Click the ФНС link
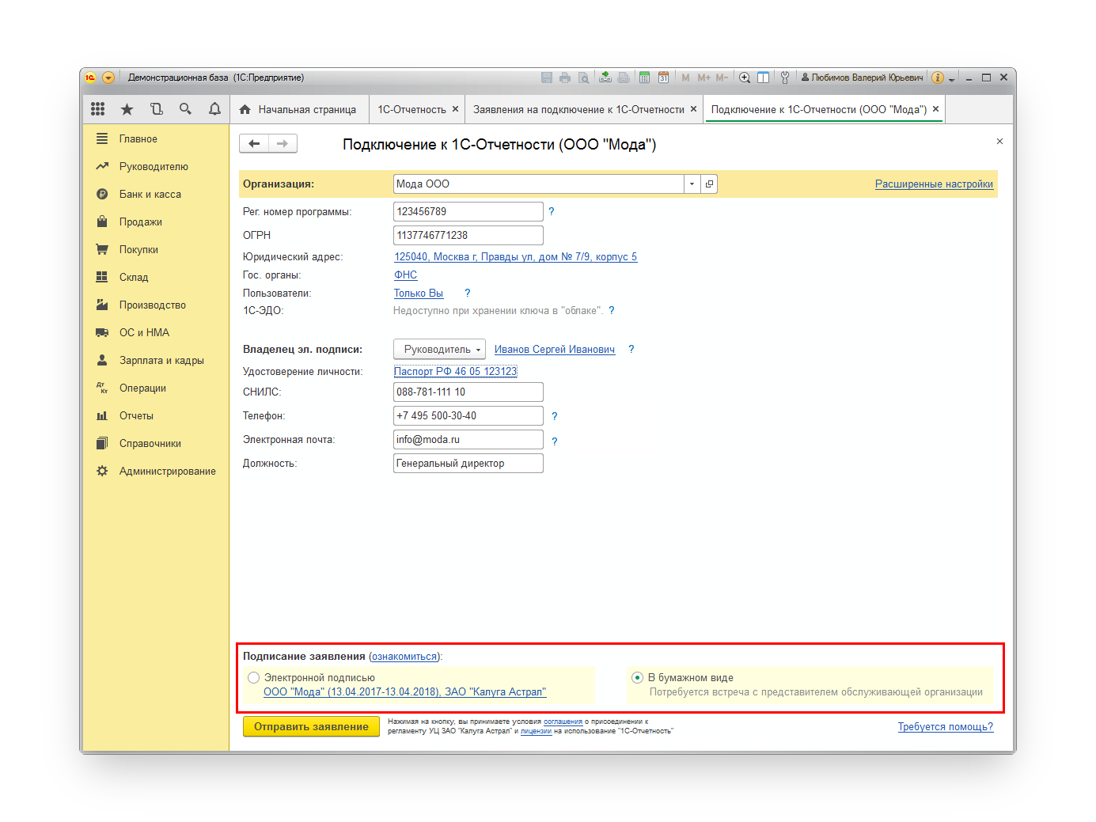Image resolution: width=1096 pixels, height=822 pixels. [405, 275]
